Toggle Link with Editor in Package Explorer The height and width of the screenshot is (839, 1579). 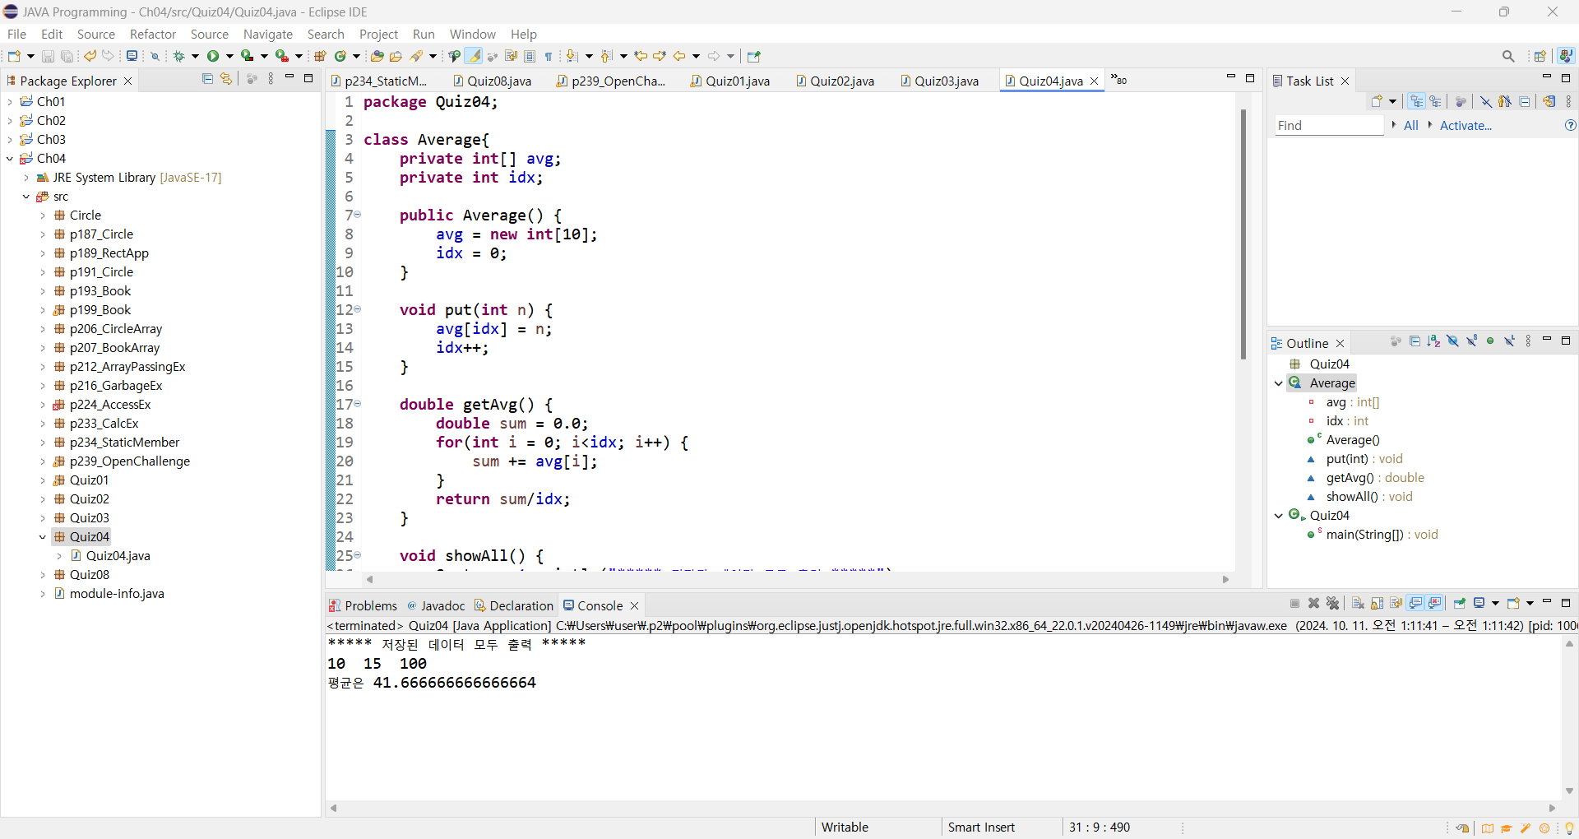coord(226,79)
